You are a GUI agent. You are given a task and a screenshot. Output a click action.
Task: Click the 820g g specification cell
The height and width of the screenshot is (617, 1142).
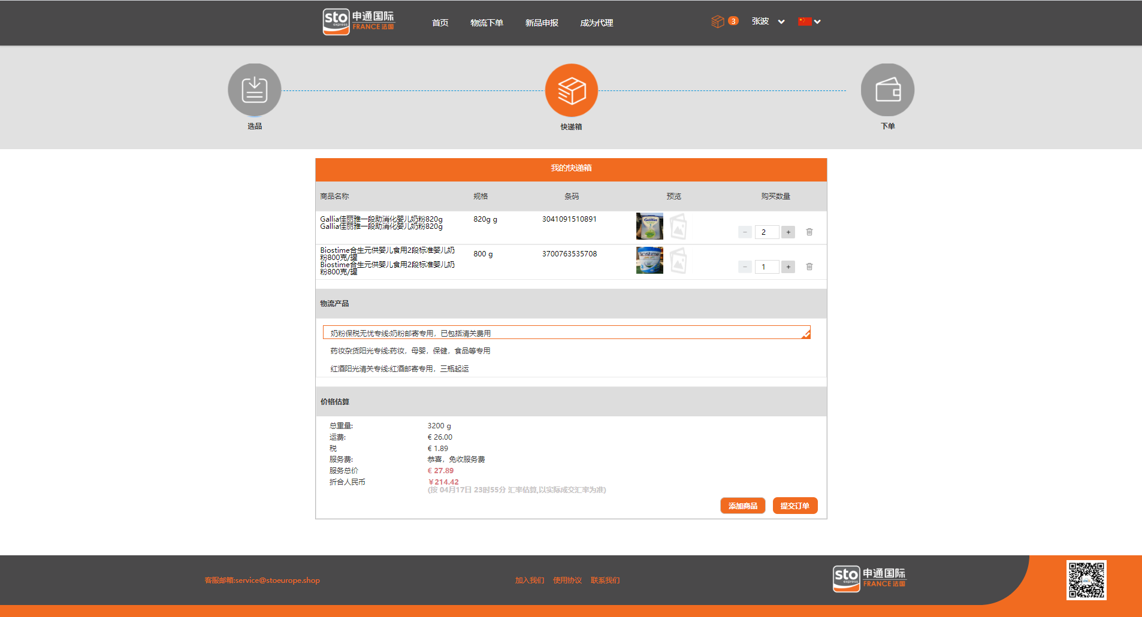(485, 219)
